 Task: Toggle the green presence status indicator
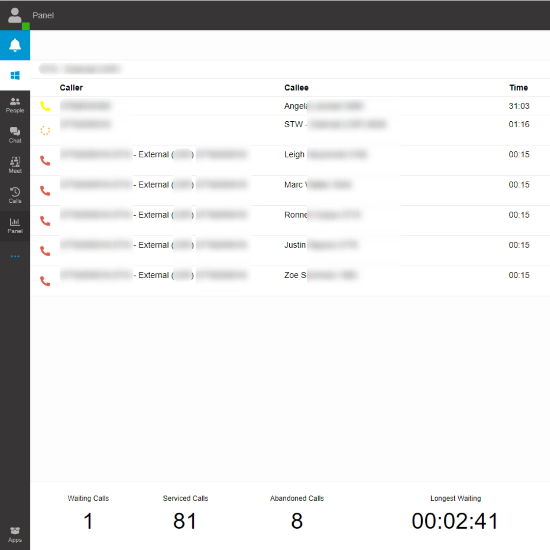[26, 26]
